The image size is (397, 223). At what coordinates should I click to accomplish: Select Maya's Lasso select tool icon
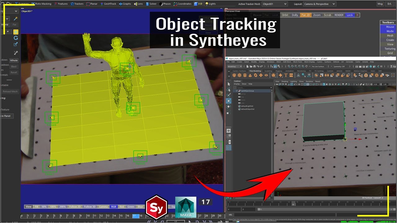pyautogui.click(x=229, y=90)
